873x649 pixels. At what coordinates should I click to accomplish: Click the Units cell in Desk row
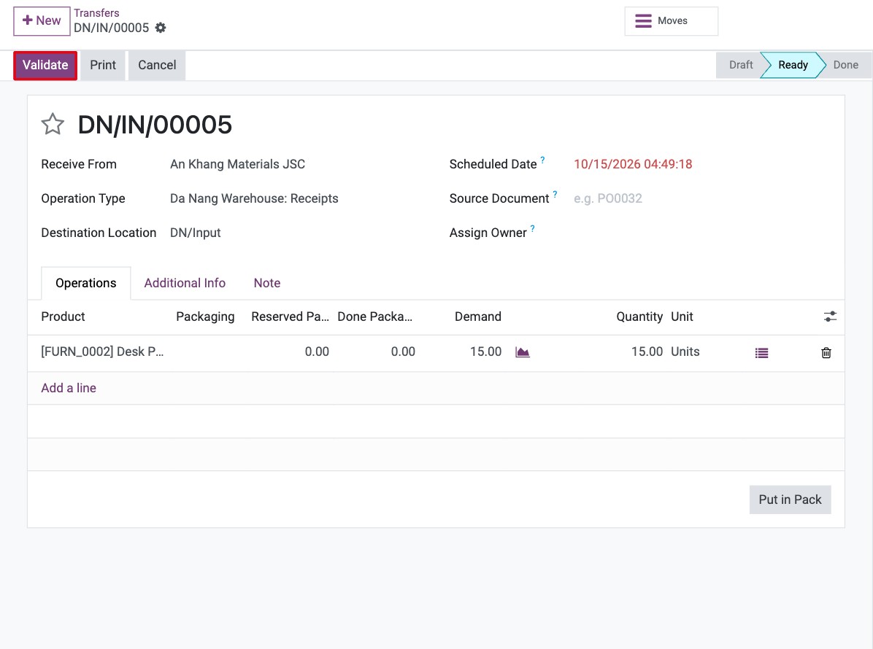(x=685, y=352)
